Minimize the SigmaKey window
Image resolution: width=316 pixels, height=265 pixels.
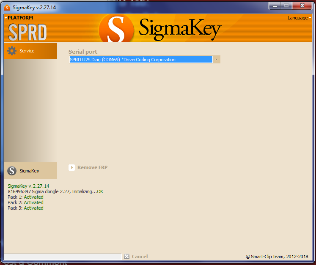(275, 5)
